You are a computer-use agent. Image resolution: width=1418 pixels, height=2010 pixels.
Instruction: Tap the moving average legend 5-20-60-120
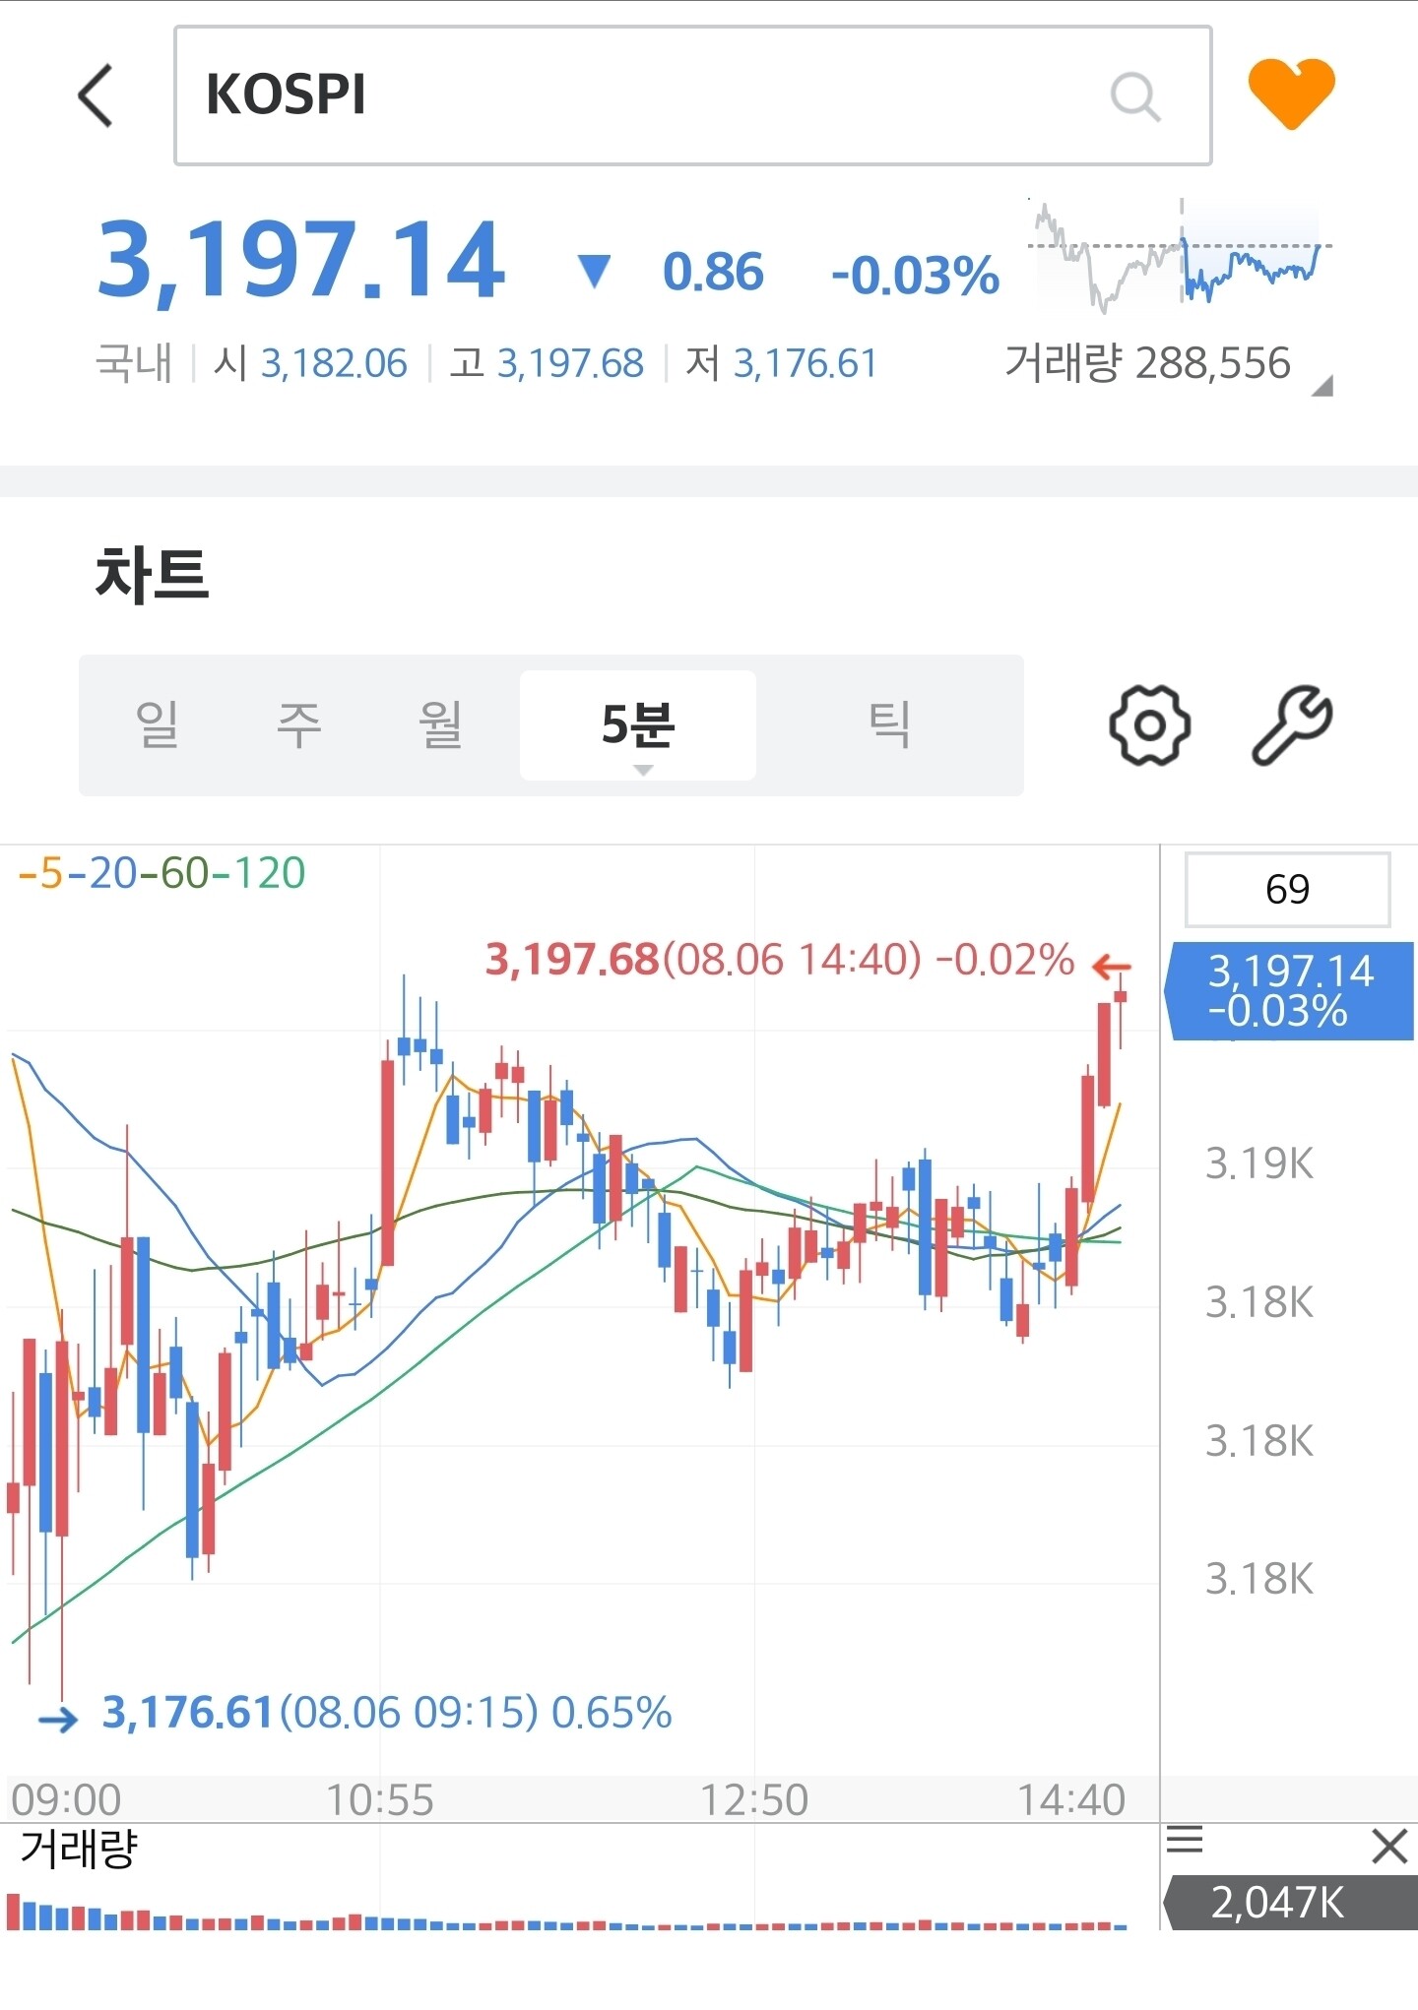tap(162, 873)
